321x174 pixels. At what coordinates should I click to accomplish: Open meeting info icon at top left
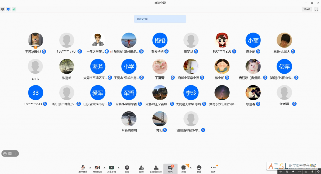pyautogui.click(x=3, y=9)
